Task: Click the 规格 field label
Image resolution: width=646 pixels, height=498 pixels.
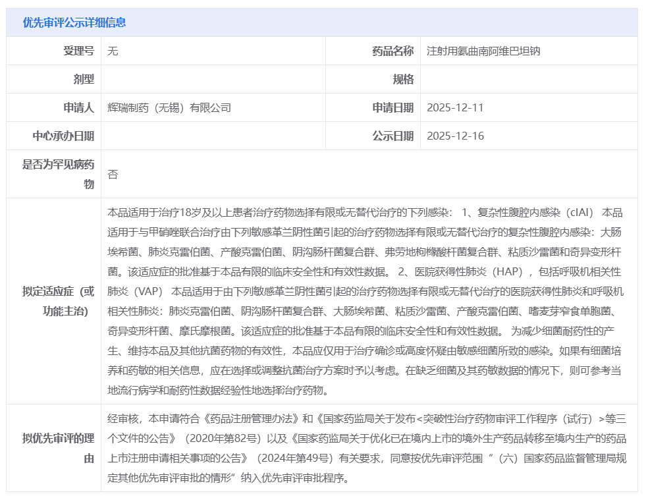Action: coord(403,79)
